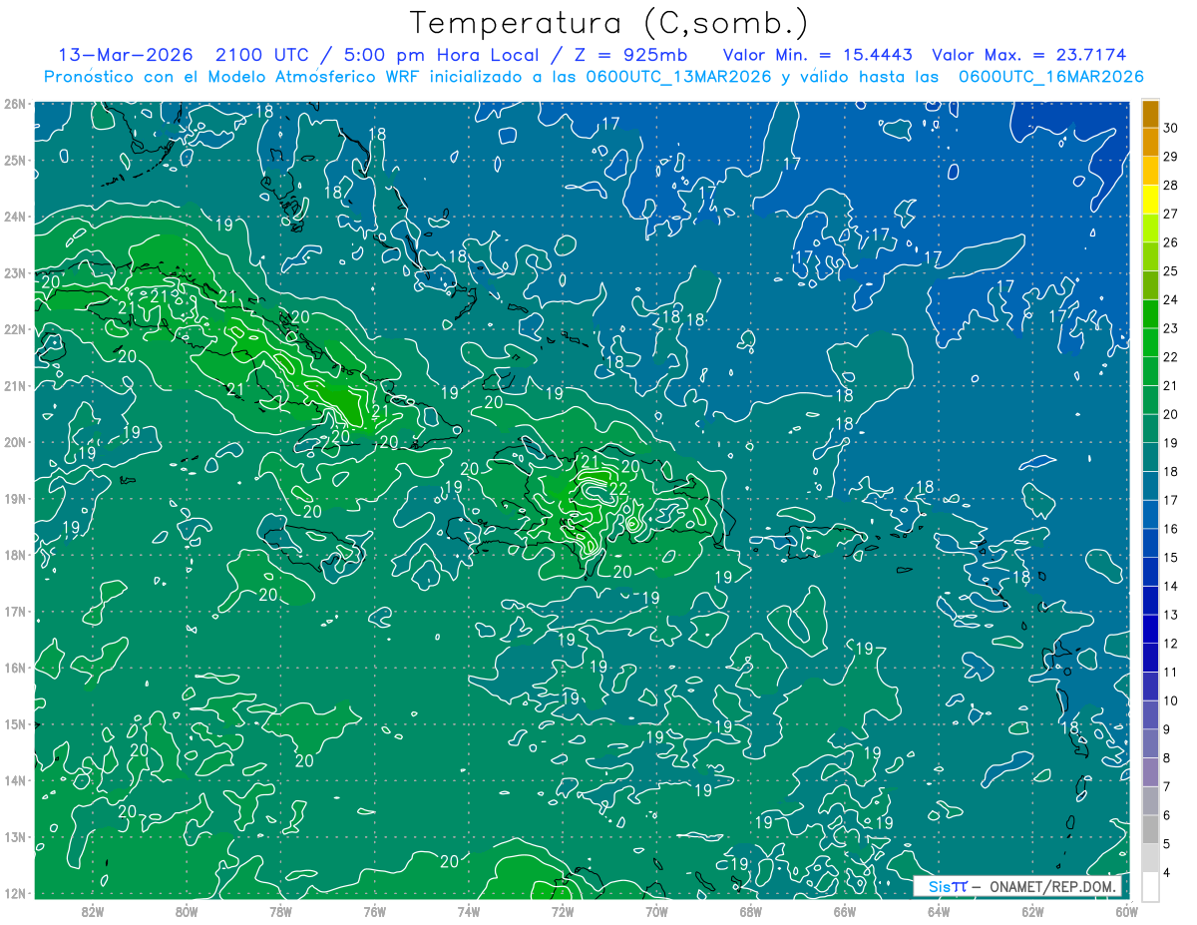Click the "78W" longitude label
The width and height of the screenshot is (1197, 925).
pyautogui.click(x=280, y=911)
